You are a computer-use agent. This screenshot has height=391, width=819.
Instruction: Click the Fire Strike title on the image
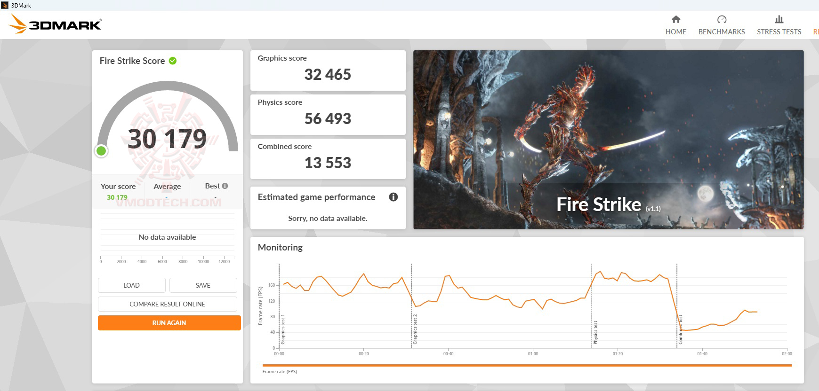[x=599, y=204]
